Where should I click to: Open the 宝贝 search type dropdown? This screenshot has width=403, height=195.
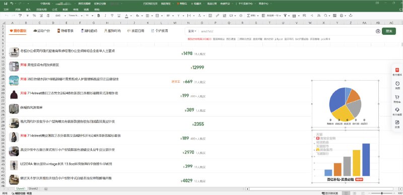pos(192,31)
